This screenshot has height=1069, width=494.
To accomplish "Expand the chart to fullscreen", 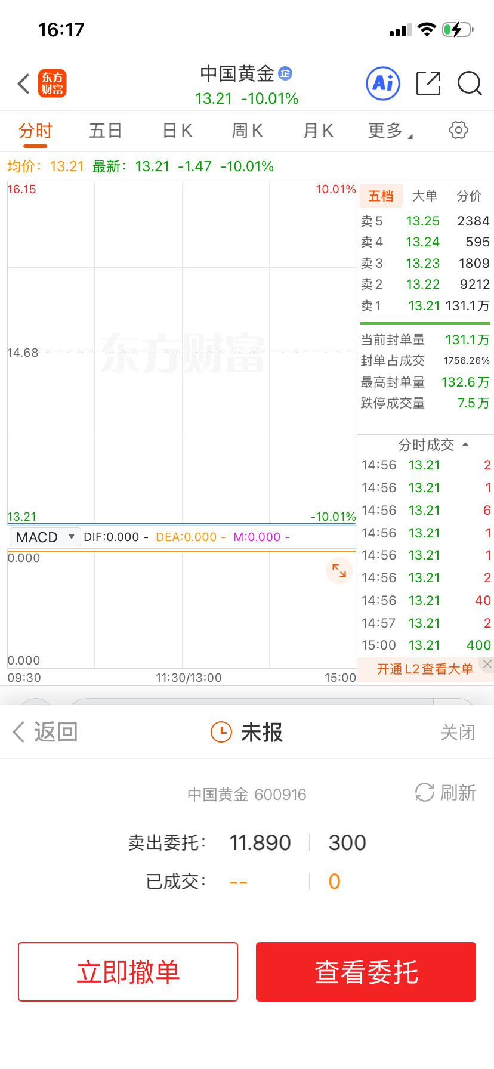I will pyautogui.click(x=339, y=571).
